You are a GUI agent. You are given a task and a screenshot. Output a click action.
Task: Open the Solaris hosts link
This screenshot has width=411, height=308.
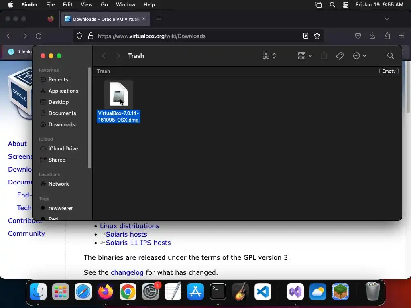tap(126, 234)
